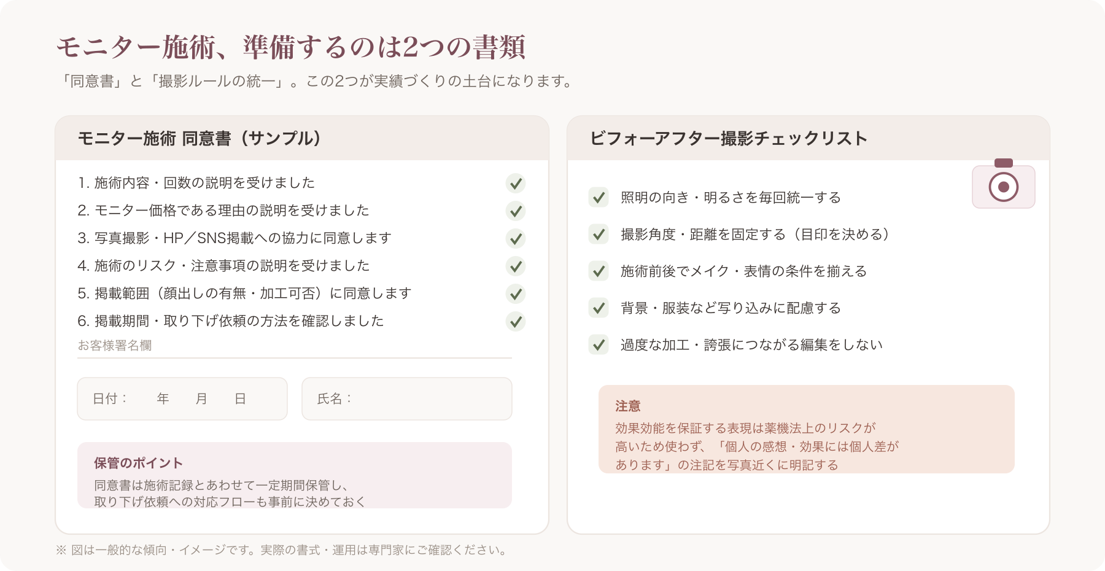Check 施術前後でメイク・表情の条件を揃える box
The width and height of the screenshot is (1105, 571).
(599, 271)
